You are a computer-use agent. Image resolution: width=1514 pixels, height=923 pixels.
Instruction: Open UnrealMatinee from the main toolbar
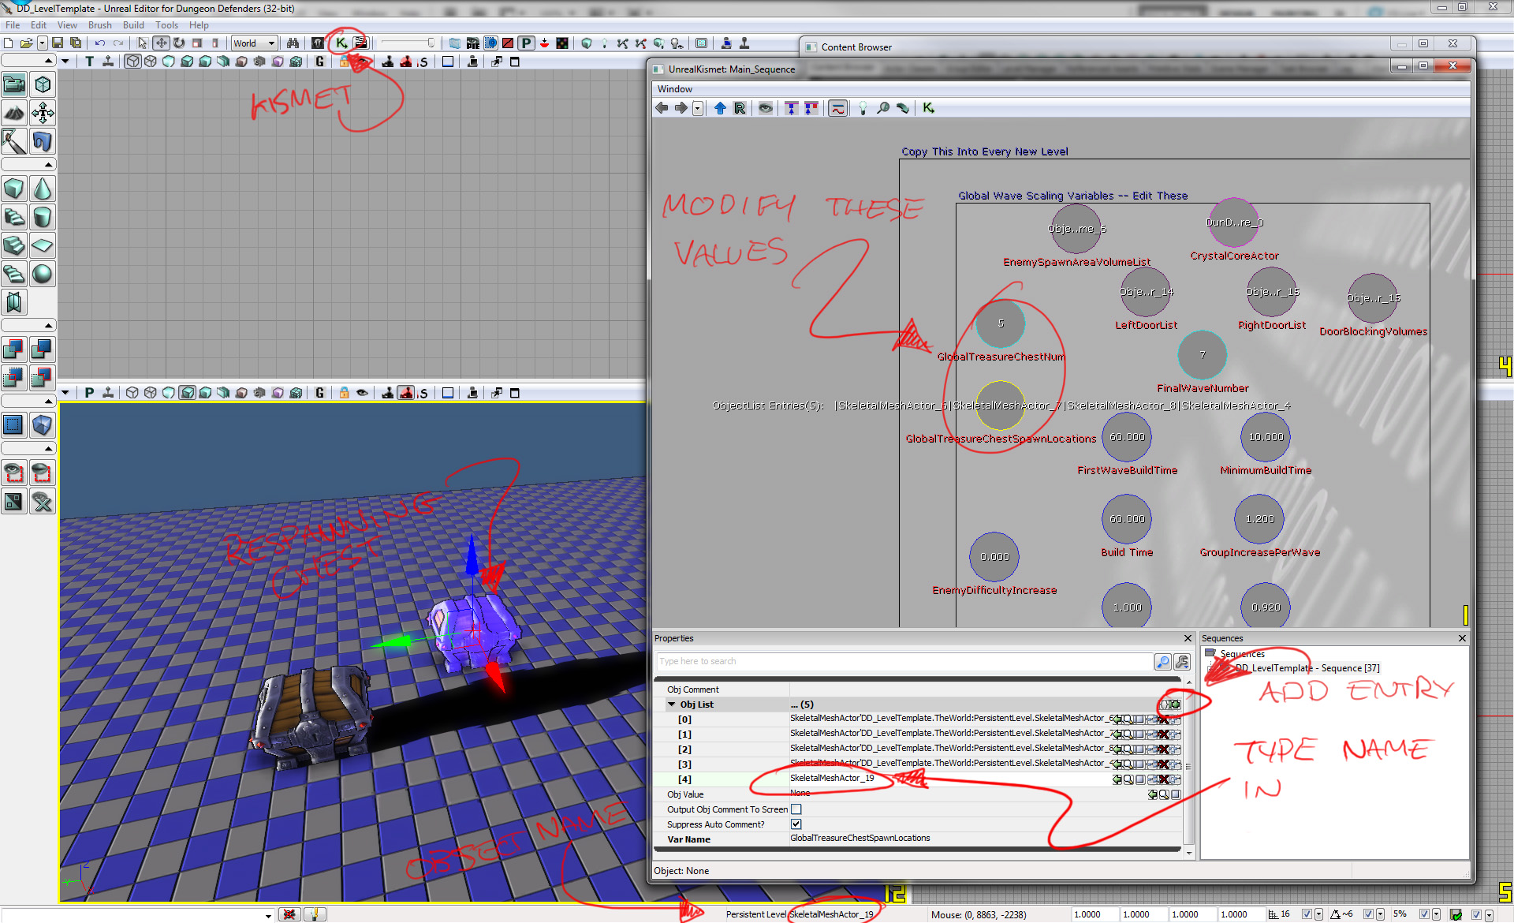coord(360,43)
